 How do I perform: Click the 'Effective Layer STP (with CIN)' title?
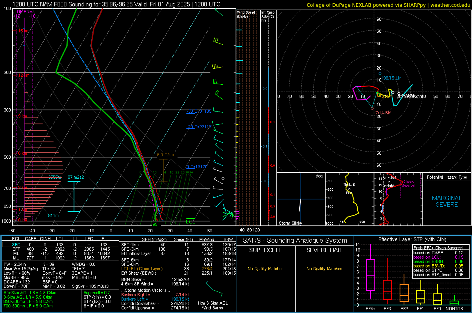(x=412, y=239)
